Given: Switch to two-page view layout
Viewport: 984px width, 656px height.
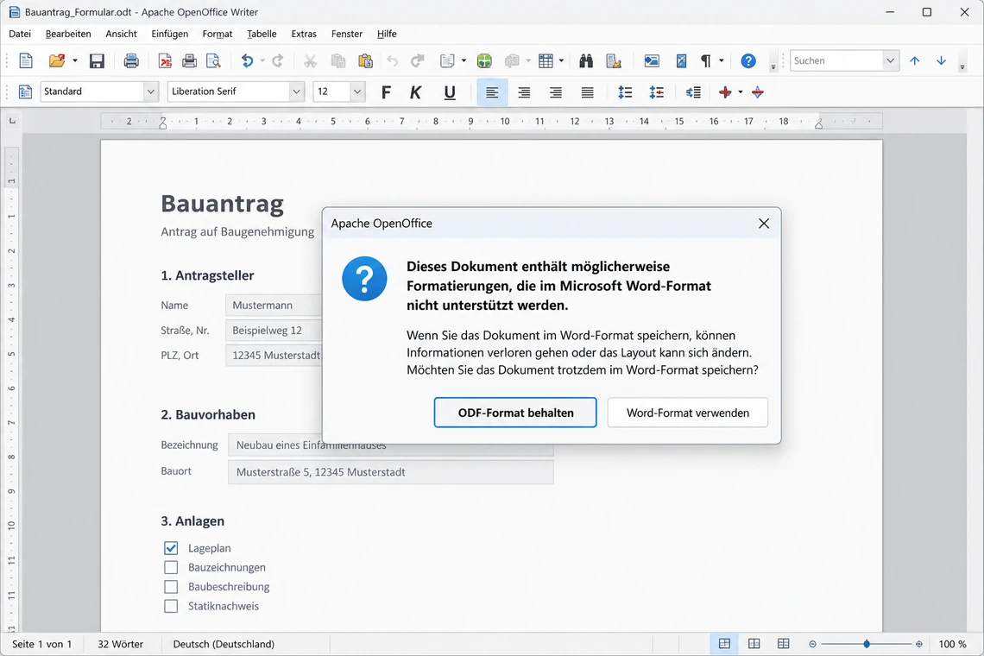Looking at the screenshot, I should [754, 644].
